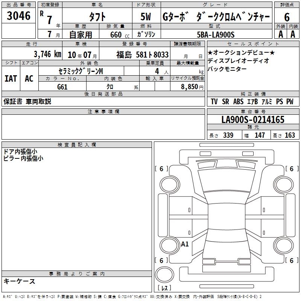Click the door shape value 5W
The image size is (301, 301).
(146, 17)
